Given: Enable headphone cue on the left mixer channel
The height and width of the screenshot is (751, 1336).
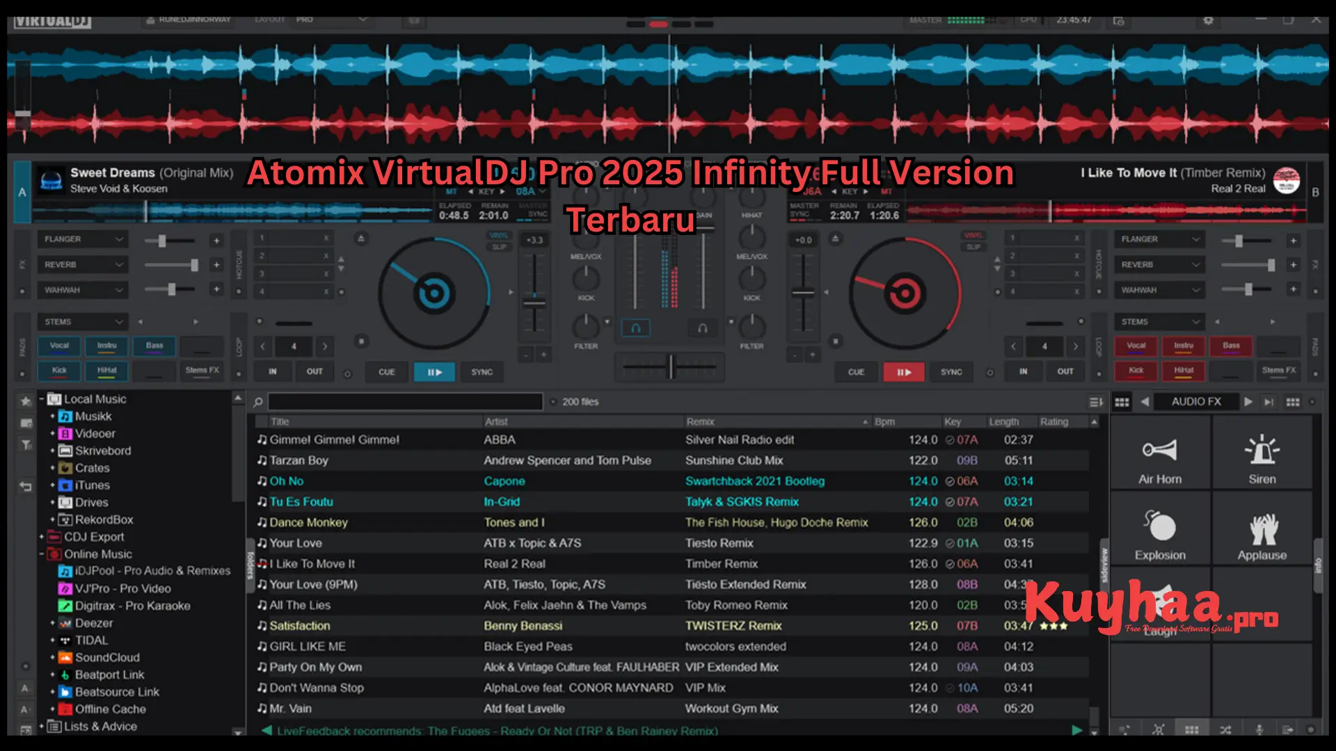Looking at the screenshot, I should coord(635,328).
